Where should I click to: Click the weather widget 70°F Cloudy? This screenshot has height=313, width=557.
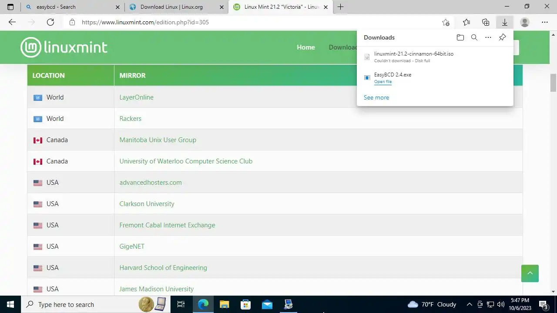[432, 304]
